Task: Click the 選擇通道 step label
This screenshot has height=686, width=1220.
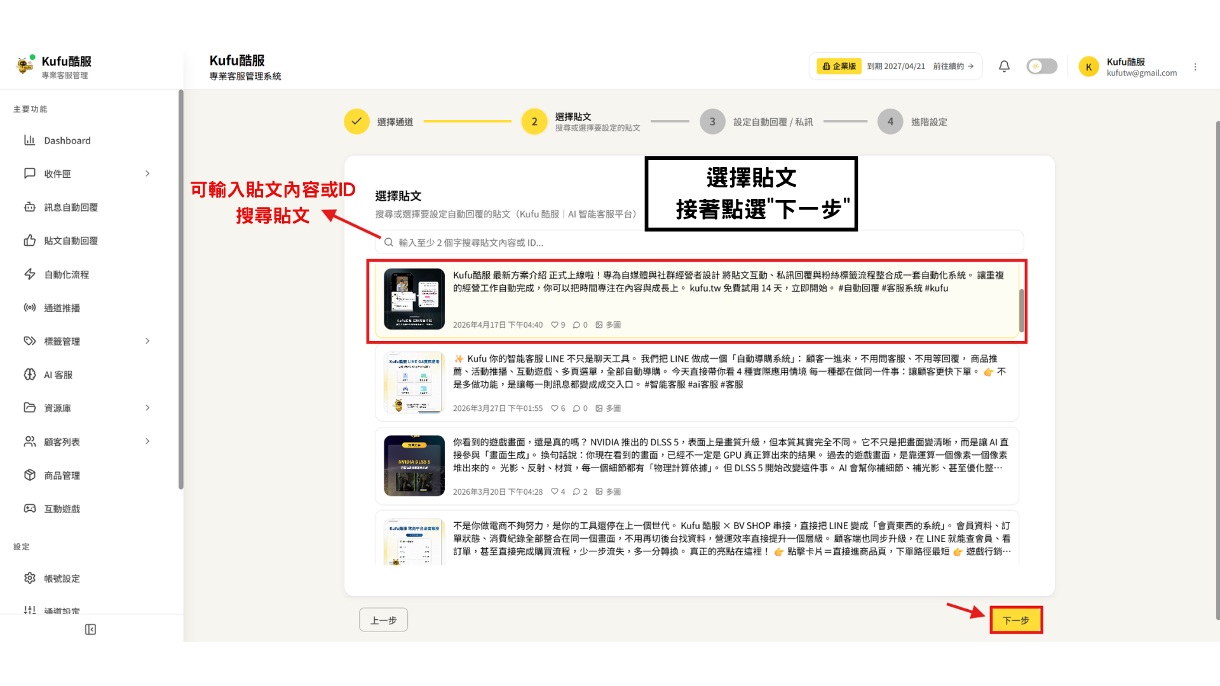Action: tap(395, 122)
